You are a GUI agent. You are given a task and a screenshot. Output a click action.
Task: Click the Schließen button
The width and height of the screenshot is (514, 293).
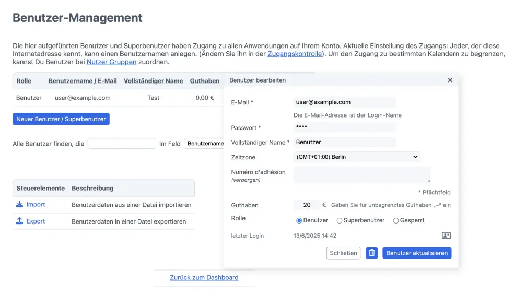tap(343, 253)
